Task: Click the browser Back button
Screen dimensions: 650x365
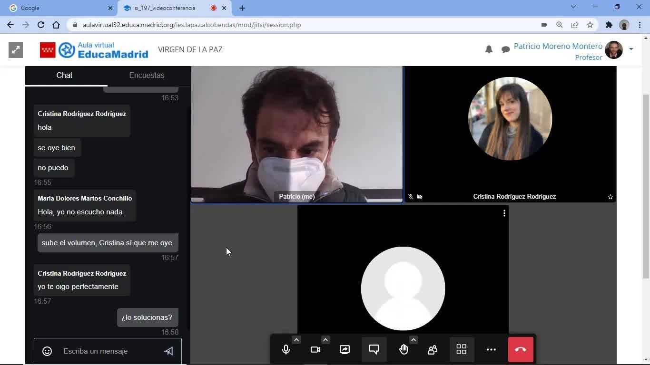Action: click(x=10, y=25)
